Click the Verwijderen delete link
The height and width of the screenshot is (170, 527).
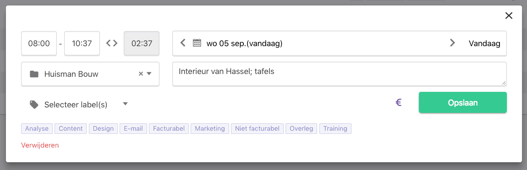coord(40,145)
